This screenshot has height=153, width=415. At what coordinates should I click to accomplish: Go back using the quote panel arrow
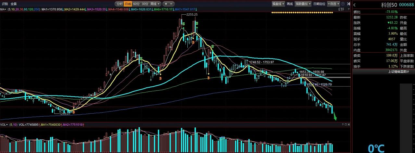tap(355, 5)
